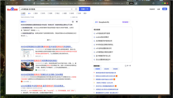Open the browser three-dots menu
173x98 pixels.
[158, 3]
